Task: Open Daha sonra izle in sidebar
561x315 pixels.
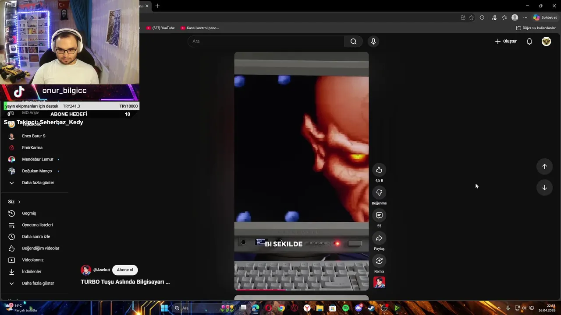Action: pyautogui.click(x=35, y=237)
